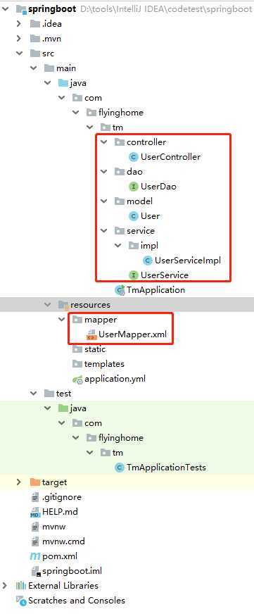Collapse the controller package
The image size is (254, 614).
(103, 142)
